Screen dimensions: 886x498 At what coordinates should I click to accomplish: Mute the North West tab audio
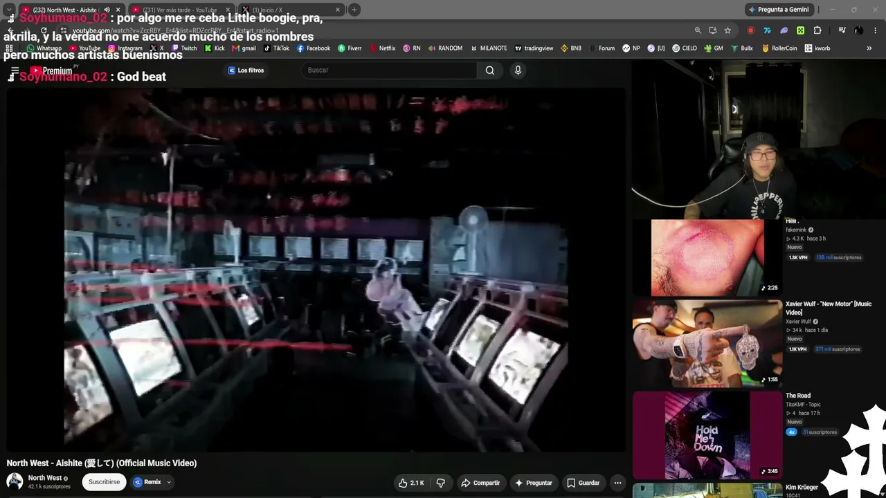click(107, 10)
